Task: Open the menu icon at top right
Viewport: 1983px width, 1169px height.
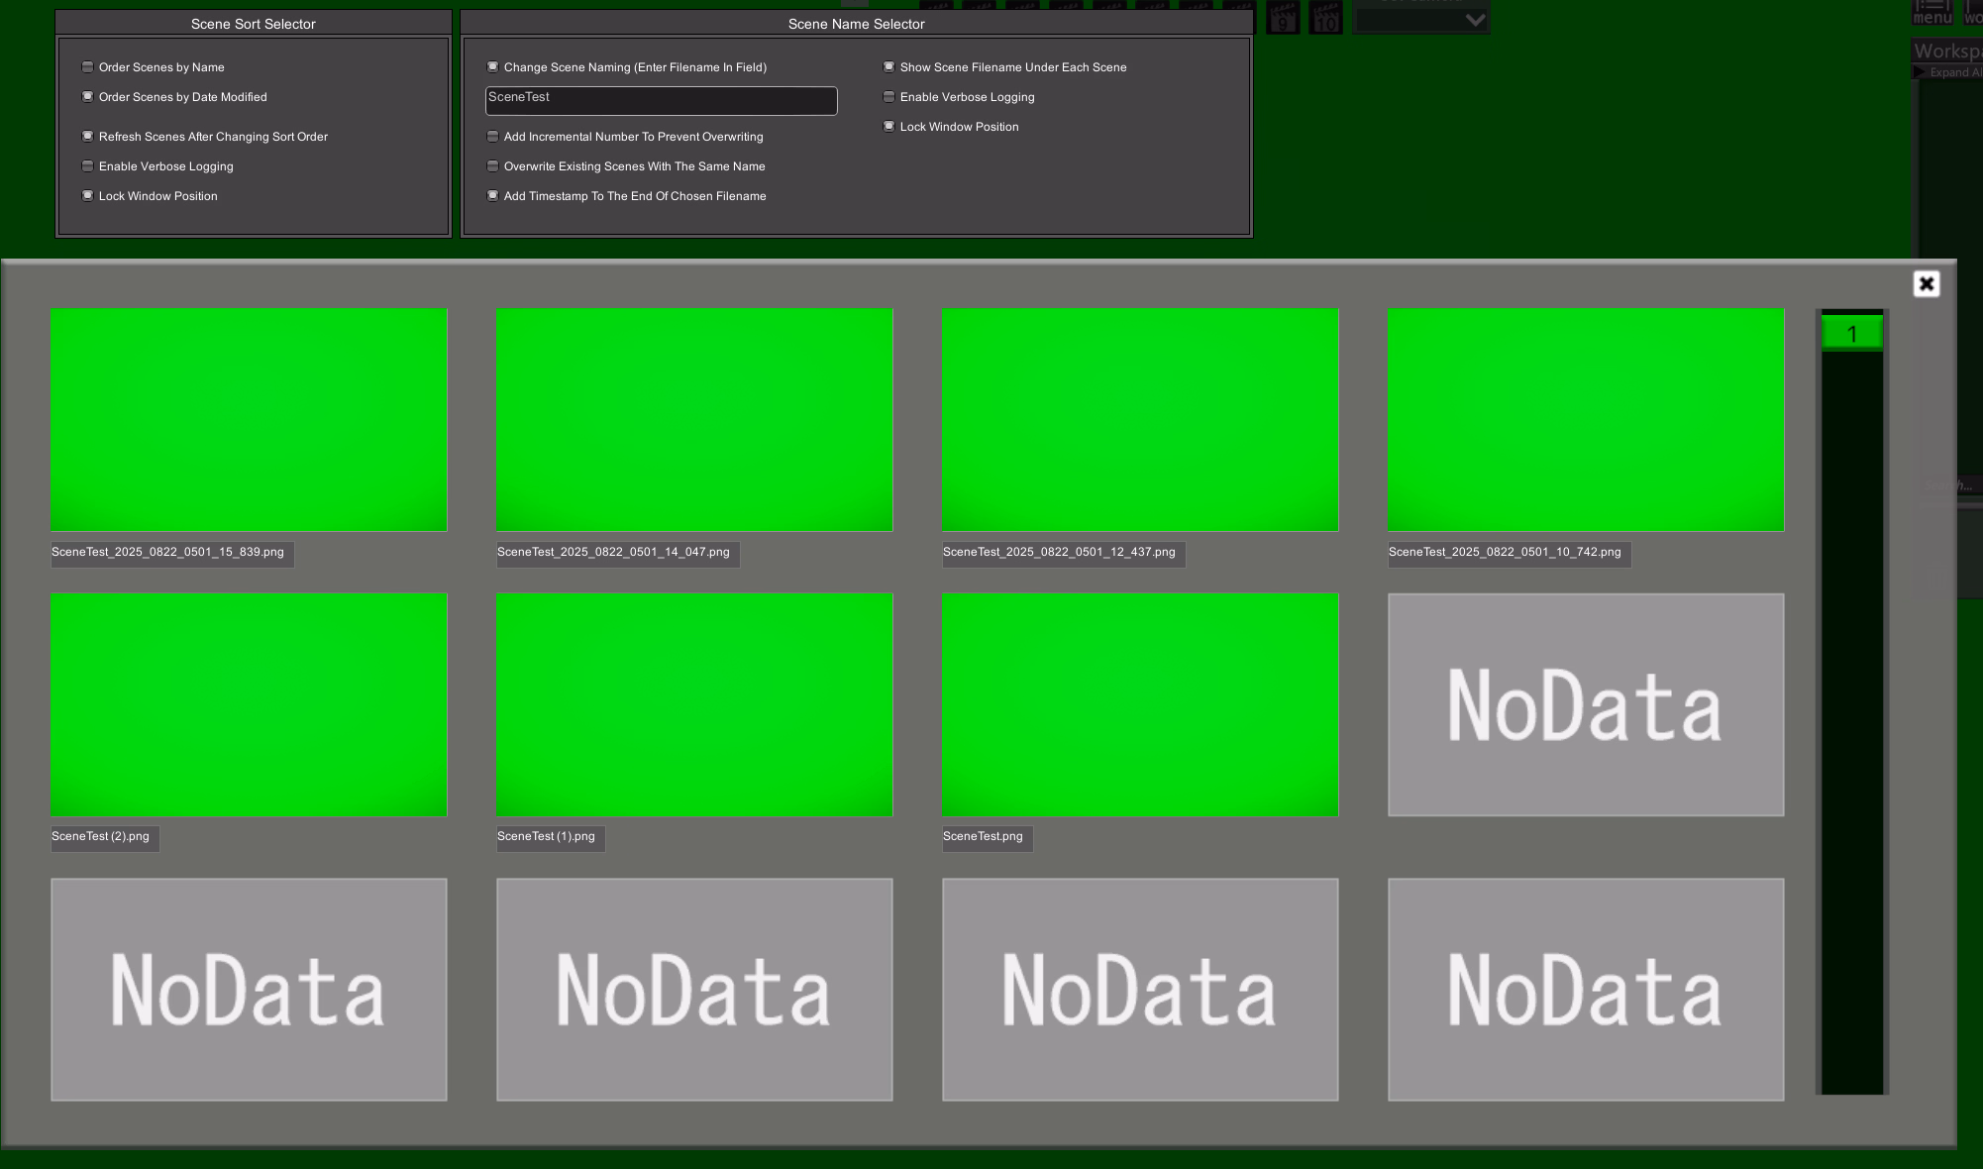Action: (1931, 12)
